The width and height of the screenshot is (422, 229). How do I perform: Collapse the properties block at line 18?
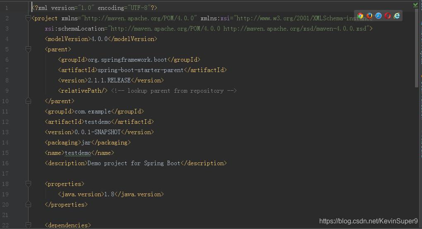[28, 184]
